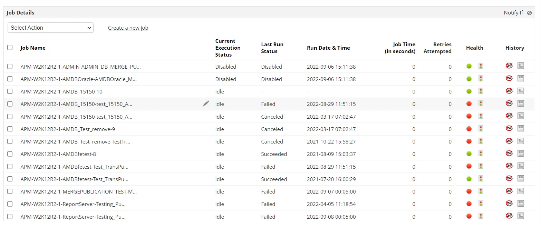The width and height of the screenshot is (541, 227).
Task: Click the edit pencil icon in the hovered job row
Action: (206, 103)
